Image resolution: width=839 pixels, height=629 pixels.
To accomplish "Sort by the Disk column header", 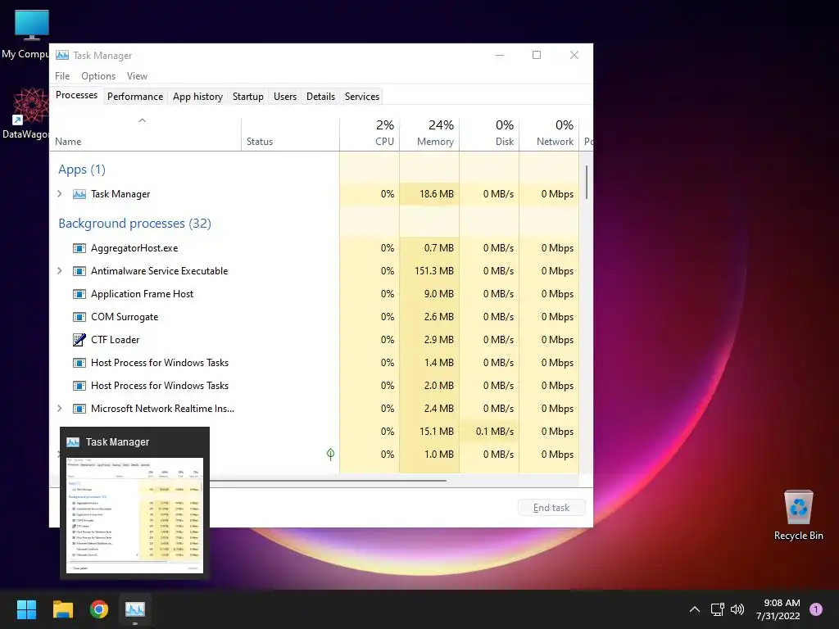I will click(x=489, y=133).
